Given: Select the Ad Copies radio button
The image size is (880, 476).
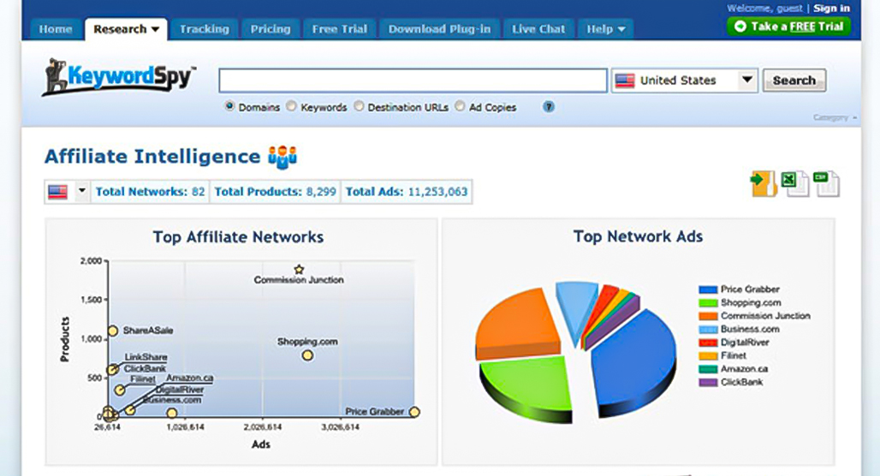Looking at the screenshot, I should [x=460, y=105].
